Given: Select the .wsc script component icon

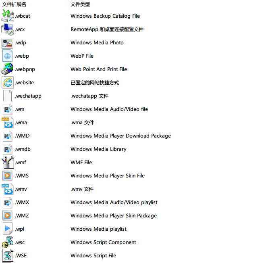Looking at the screenshot, I should click(8, 242).
